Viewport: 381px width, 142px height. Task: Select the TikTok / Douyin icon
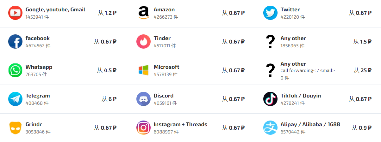270,99
